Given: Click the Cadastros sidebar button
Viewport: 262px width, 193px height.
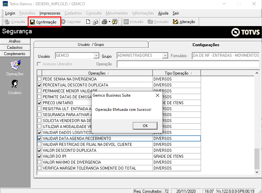Looking at the screenshot, I should [15, 48].
